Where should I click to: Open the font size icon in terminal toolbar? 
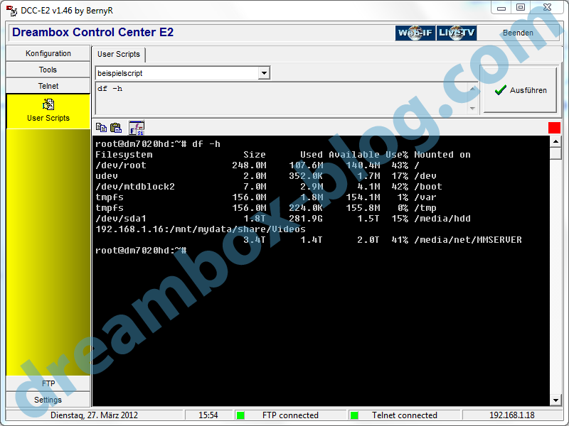point(137,128)
